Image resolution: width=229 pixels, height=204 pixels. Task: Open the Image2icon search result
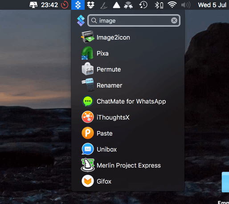pyautogui.click(x=128, y=37)
